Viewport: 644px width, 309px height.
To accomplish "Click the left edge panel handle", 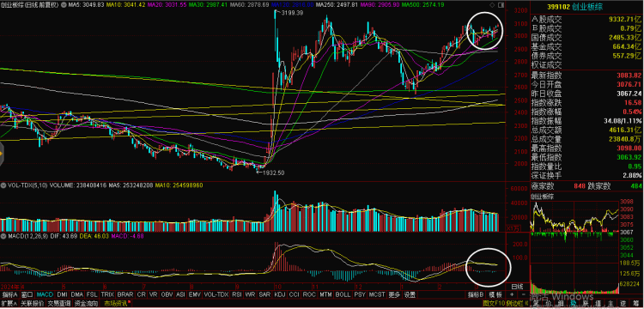I will point(2,154).
